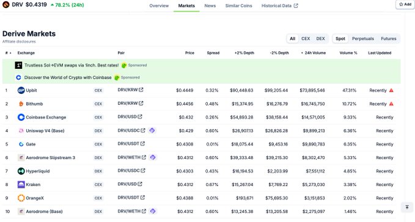
Task: Switch to Perpetuals markets
Action: point(363,38)
